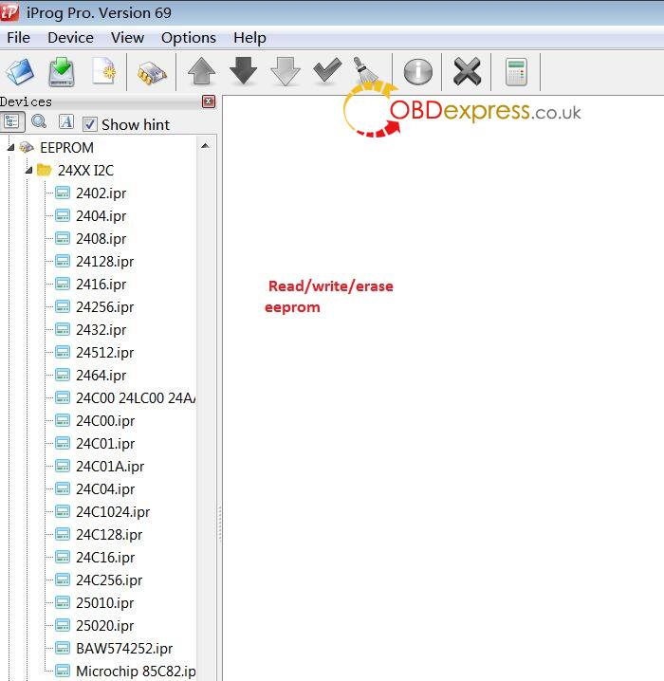Click the save file toolbar icon

pyautogui.click(x=62, y=72)
